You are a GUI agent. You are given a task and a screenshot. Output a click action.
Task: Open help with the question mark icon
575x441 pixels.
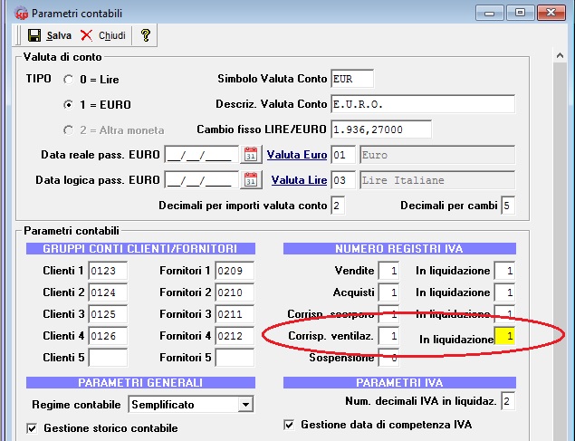point(145,35)
